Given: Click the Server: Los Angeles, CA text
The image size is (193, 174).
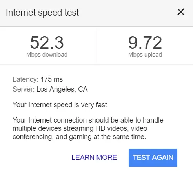Looking at the screenshot, I should [x=50, y=89].
